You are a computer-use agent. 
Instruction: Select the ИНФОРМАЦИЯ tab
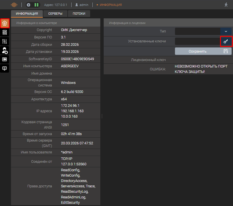[x=27, y=14]
